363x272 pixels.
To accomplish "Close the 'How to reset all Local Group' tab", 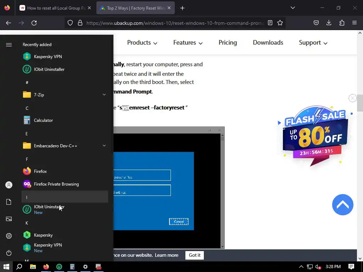I will [x=89, y=8].
